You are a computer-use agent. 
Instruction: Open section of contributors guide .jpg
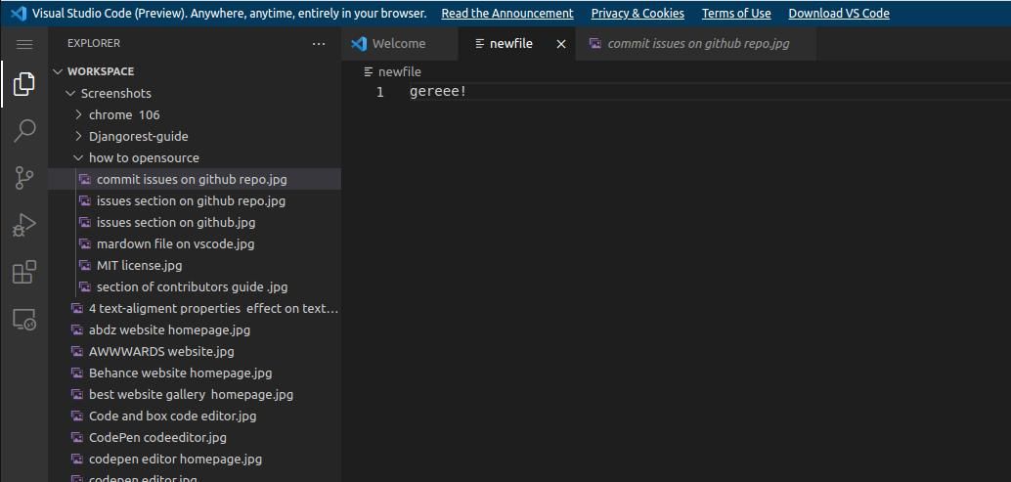[195, 286]
